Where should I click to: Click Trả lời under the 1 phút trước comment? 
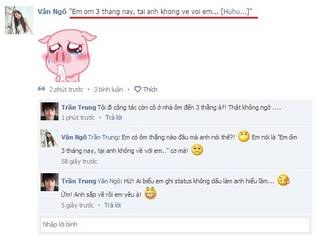(114, 117)
